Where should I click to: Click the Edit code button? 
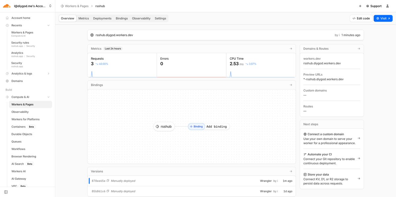[361, 18]
